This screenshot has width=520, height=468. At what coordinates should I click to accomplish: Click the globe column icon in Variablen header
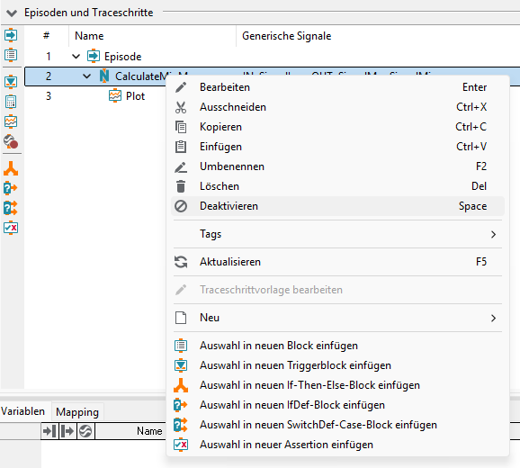85,431
